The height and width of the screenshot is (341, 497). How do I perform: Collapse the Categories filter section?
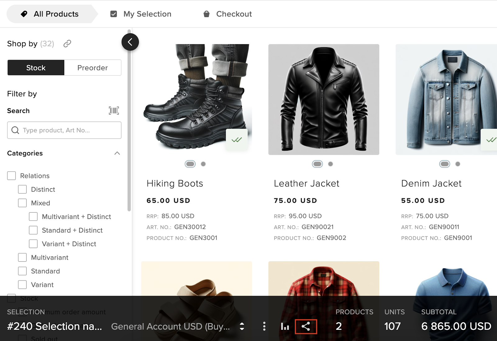tap(117, 153)
